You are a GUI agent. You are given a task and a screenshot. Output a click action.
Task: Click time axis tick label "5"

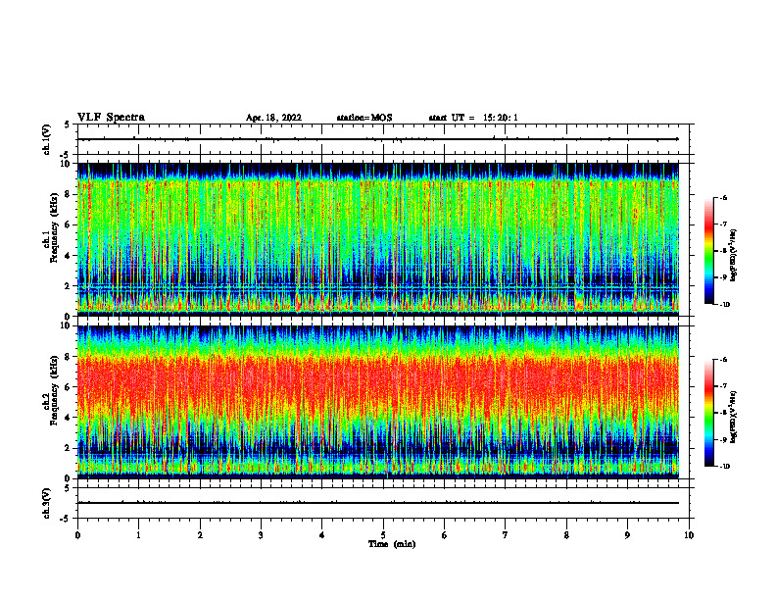[383, 535]
